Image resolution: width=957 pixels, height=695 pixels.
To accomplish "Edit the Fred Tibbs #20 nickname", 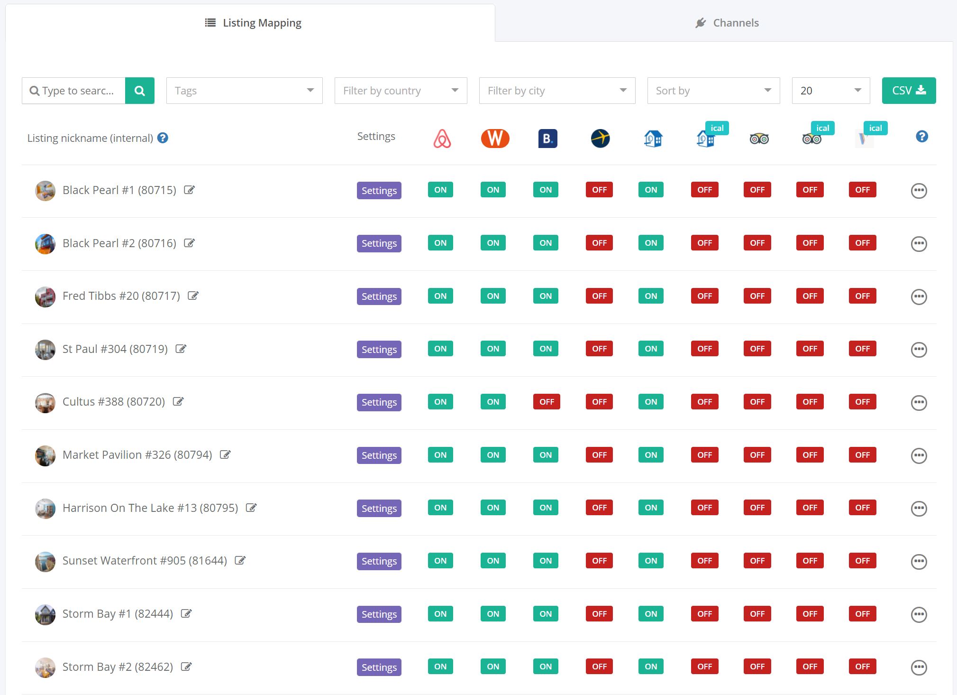I will (193, 296).
